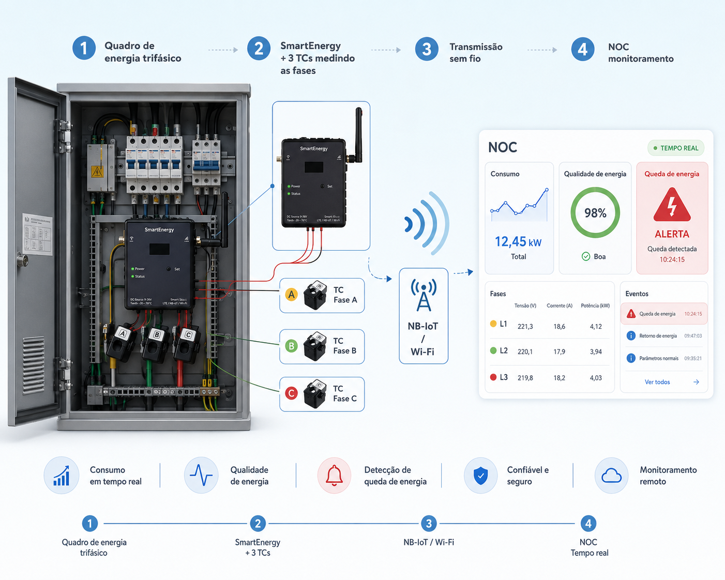
Task: Select the Parâmetros normais 09:35:21 event
Action: pos(664,358)
